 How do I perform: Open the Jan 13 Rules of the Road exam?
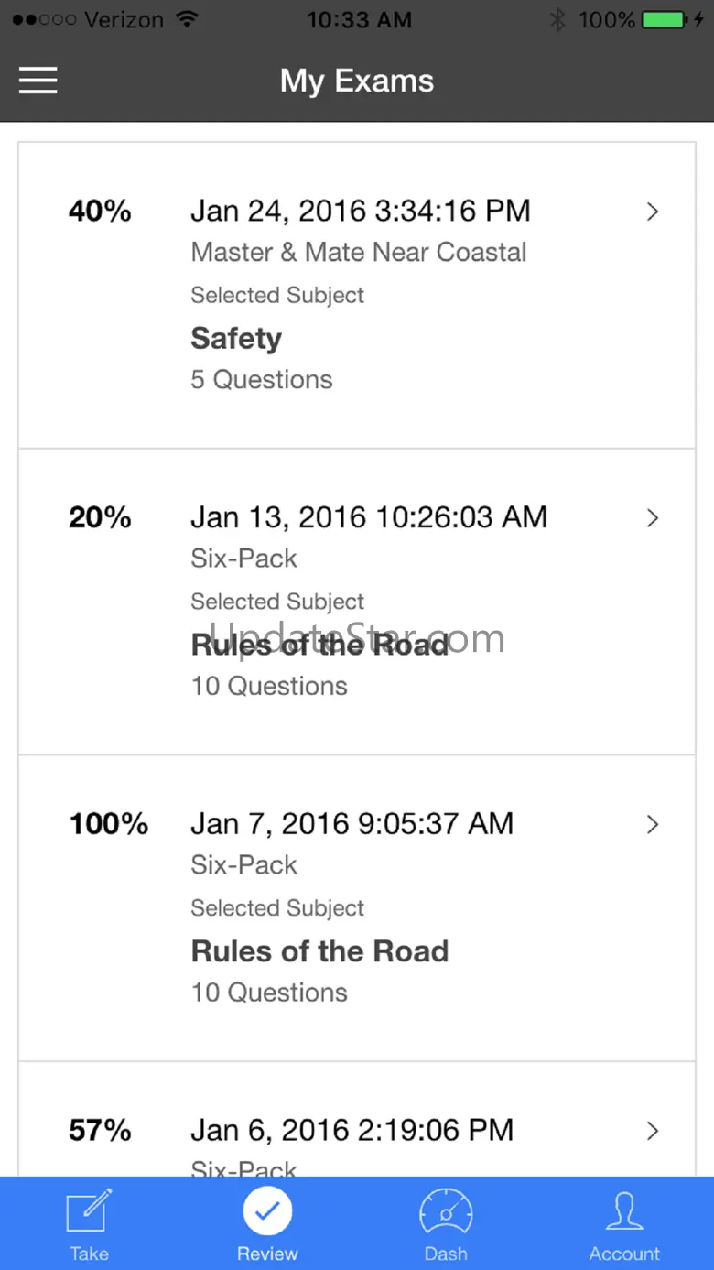point(319,645)
